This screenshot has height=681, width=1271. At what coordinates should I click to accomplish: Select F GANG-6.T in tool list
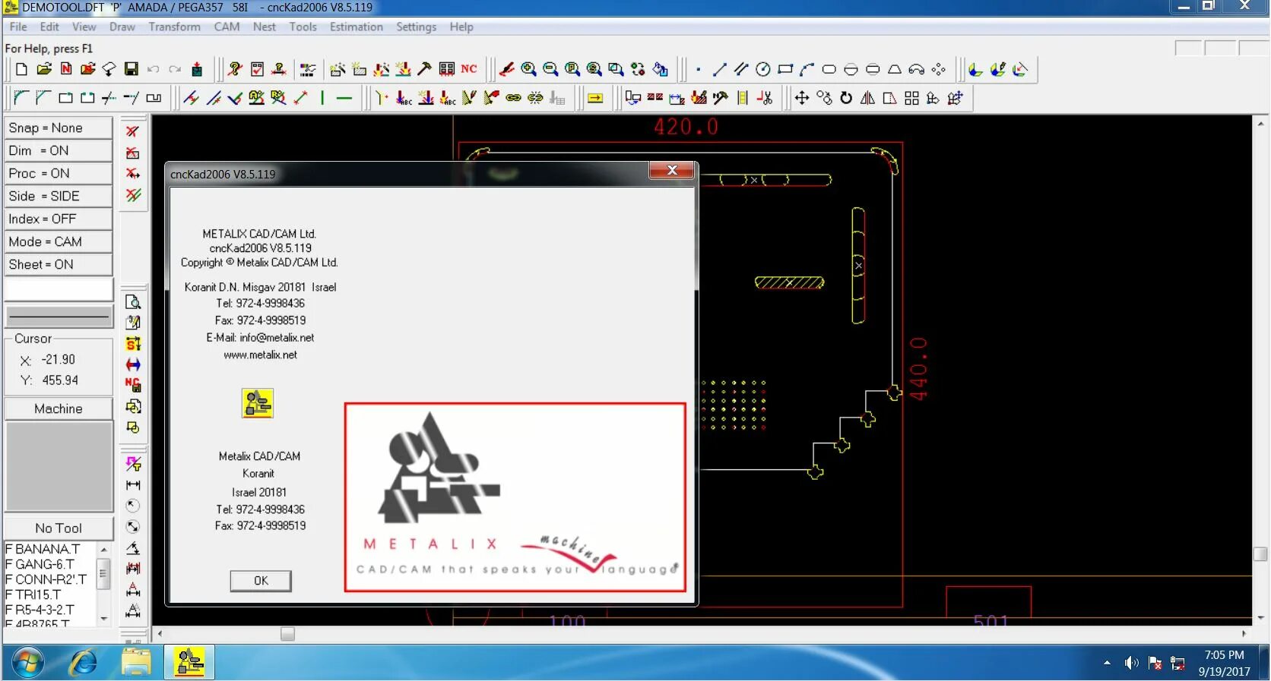[40, 564]
